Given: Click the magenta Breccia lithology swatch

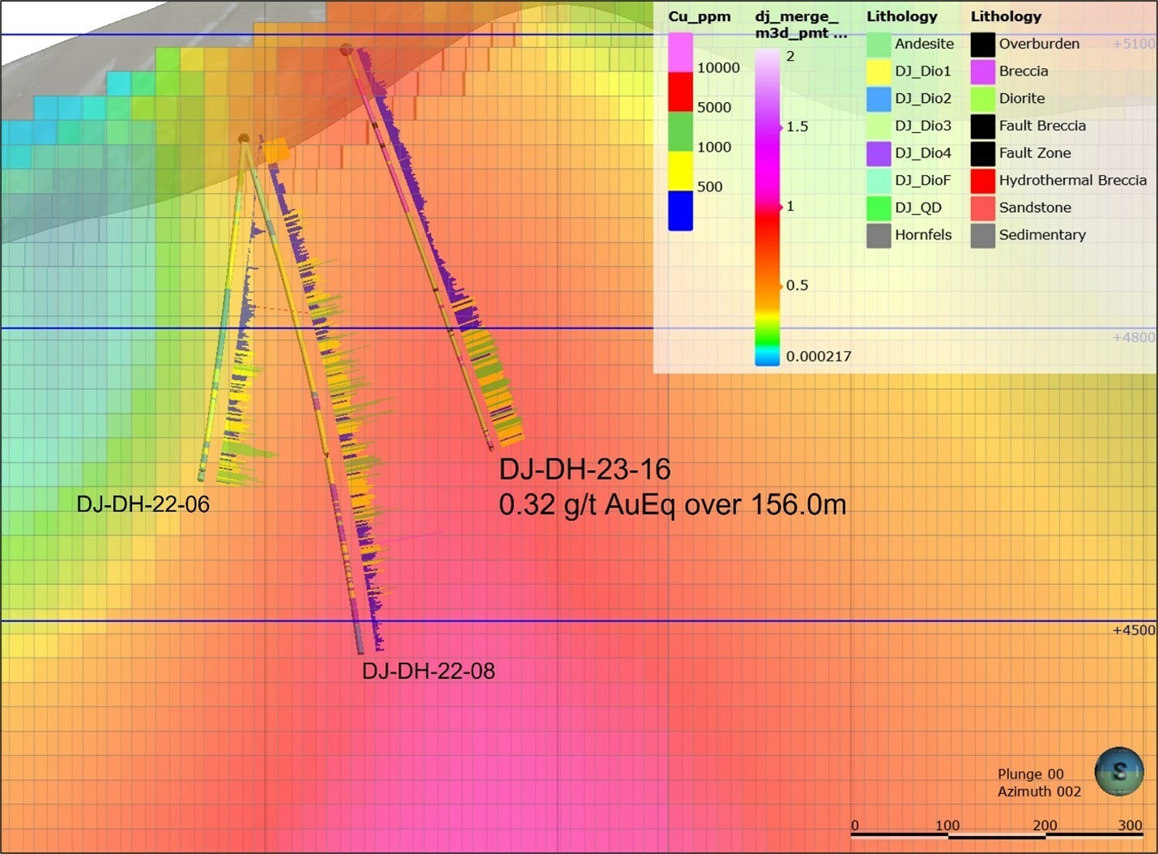Looking at the screenshot, I should [982, 71].
